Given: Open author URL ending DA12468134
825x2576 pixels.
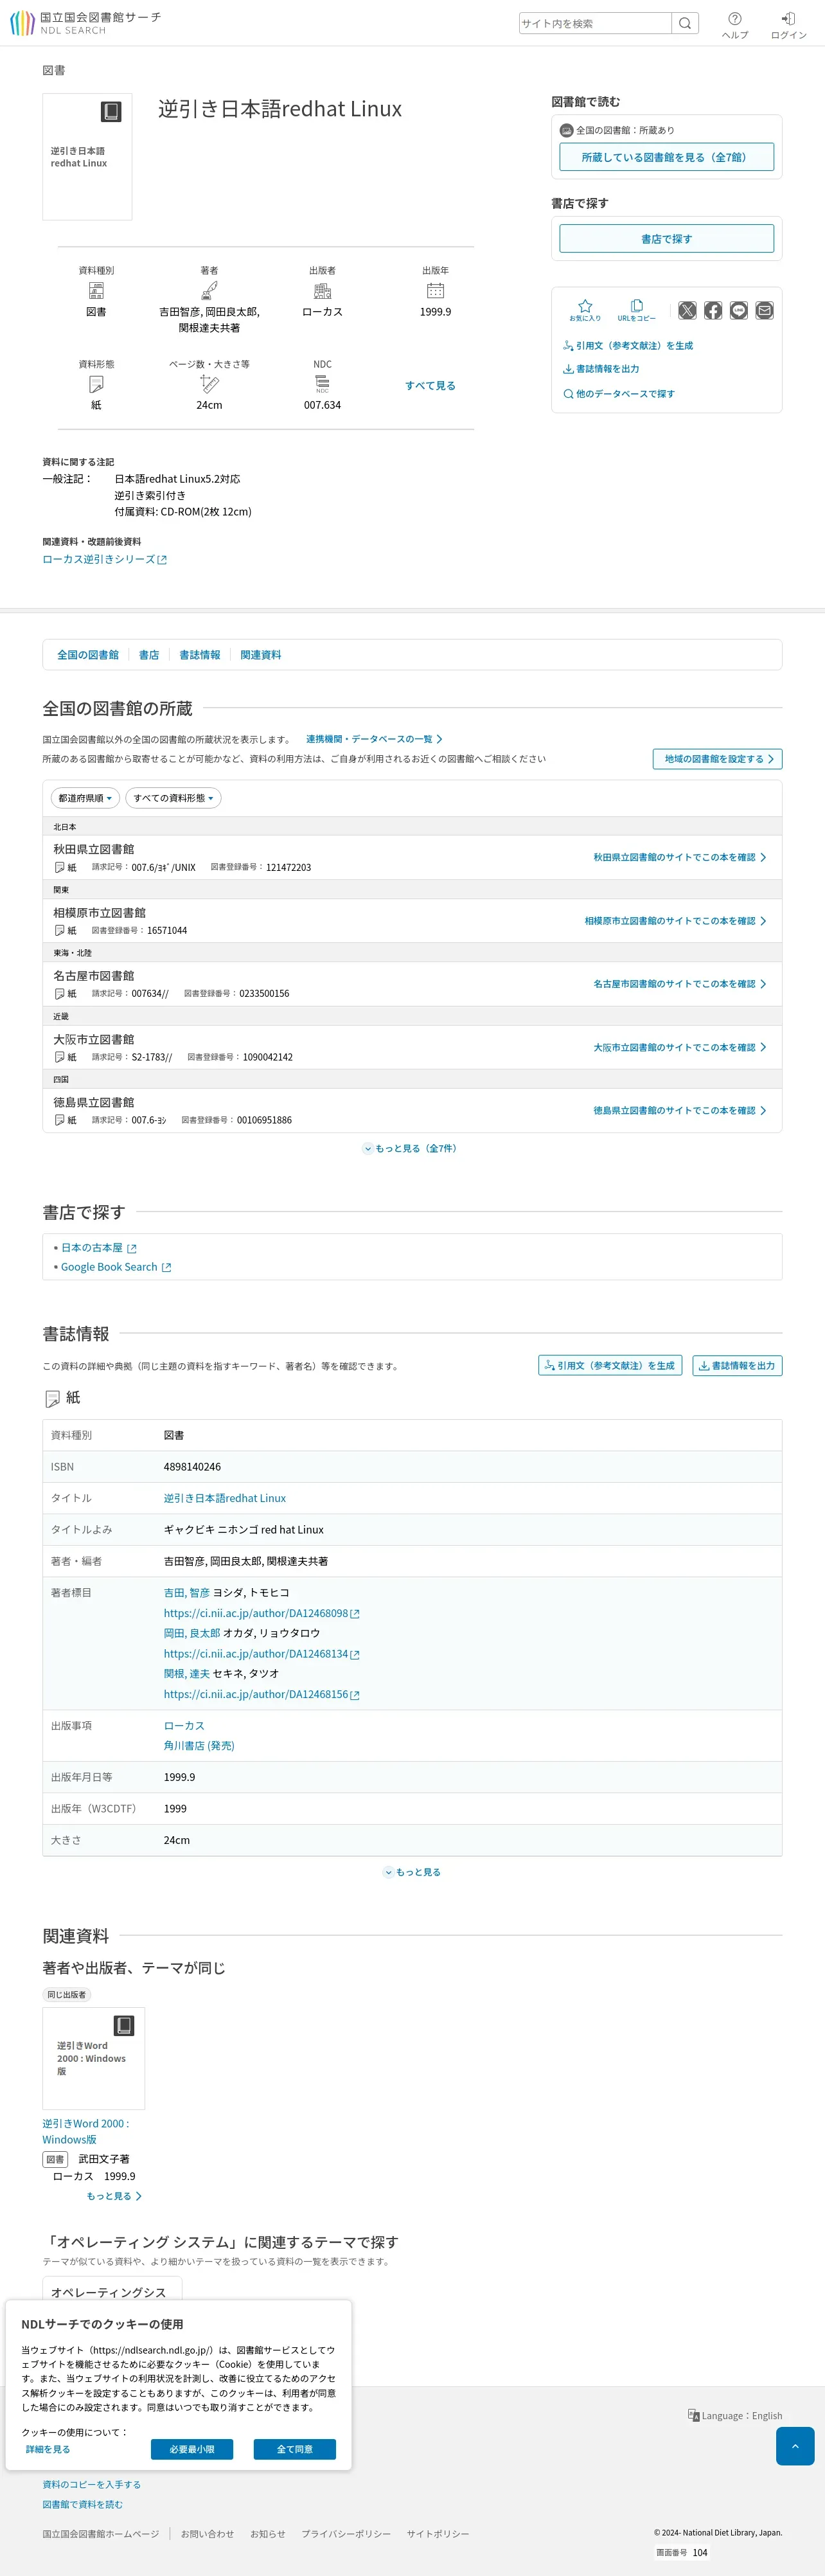Looking at the screenshot, I should click(261, 1653).
